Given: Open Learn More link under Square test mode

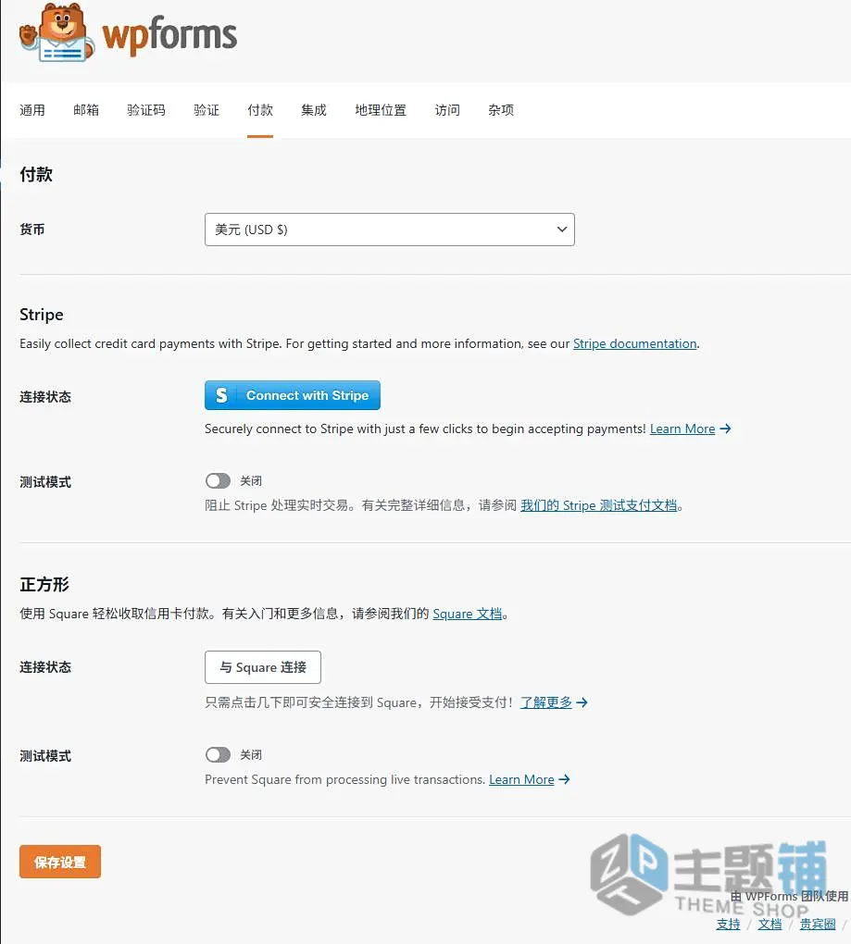Looking at the screenshot, I should 521,779.
